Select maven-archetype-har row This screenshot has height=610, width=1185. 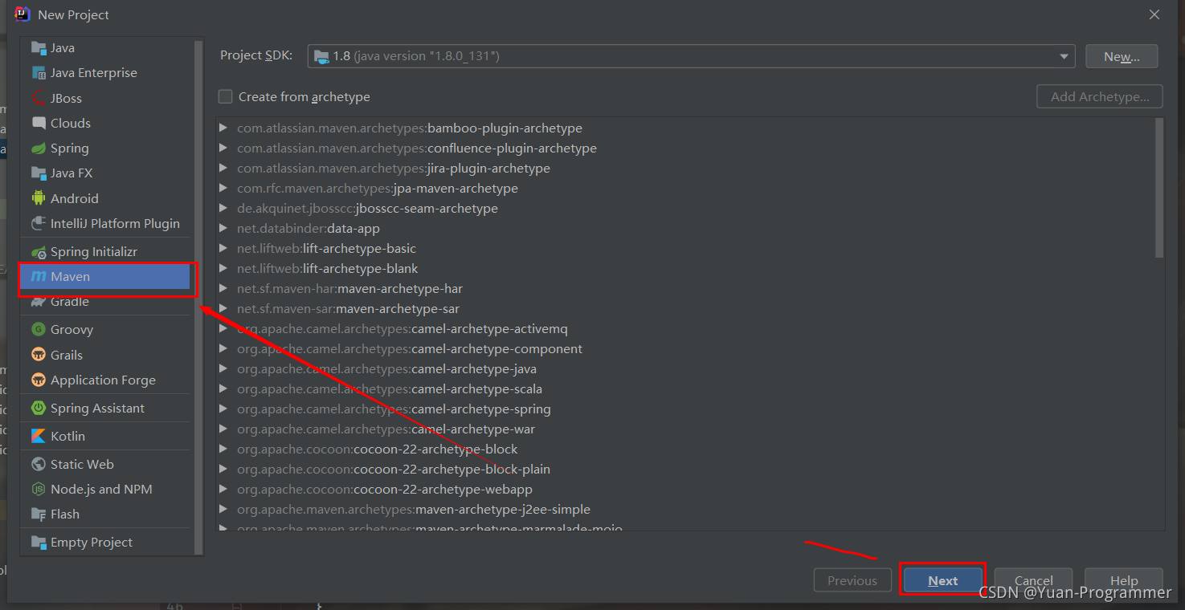pos(685,288)
